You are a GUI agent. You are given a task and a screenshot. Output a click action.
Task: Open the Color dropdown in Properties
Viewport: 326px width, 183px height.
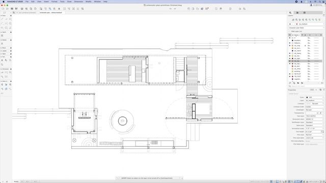point(315,97)
